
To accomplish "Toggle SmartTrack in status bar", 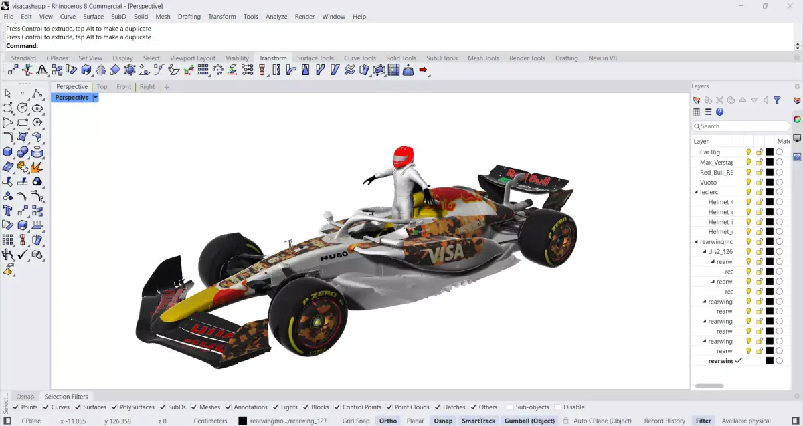I will coord(478,421).
